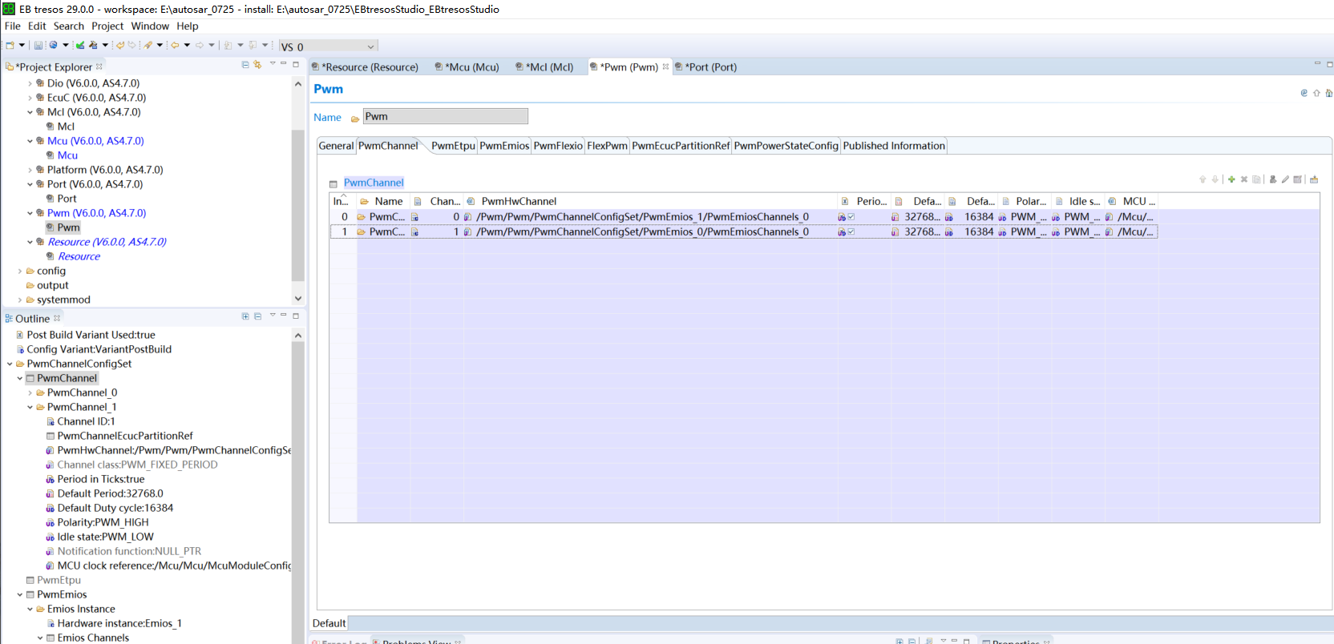The image size is (1334, 644).
Task: Open the File menu
Action: [x=13, y=26]
